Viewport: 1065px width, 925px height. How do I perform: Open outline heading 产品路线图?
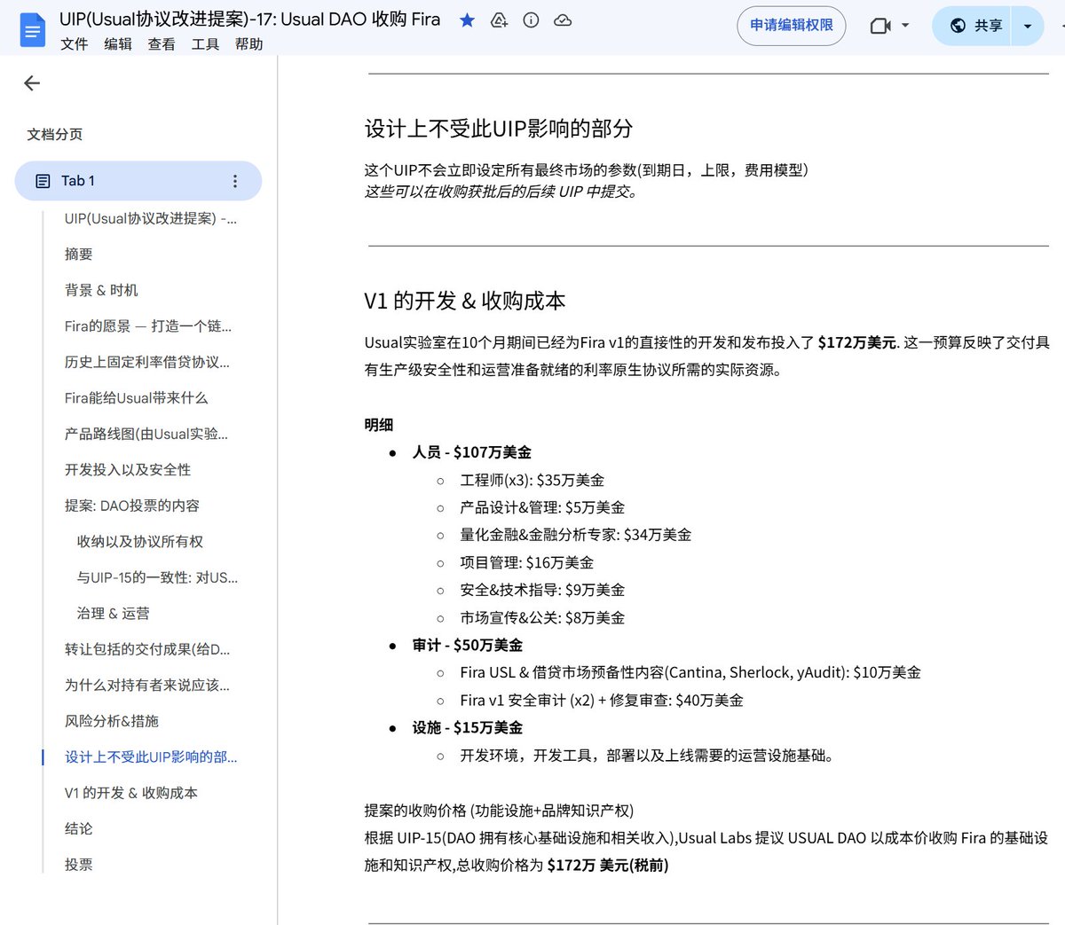coord(146,434)
